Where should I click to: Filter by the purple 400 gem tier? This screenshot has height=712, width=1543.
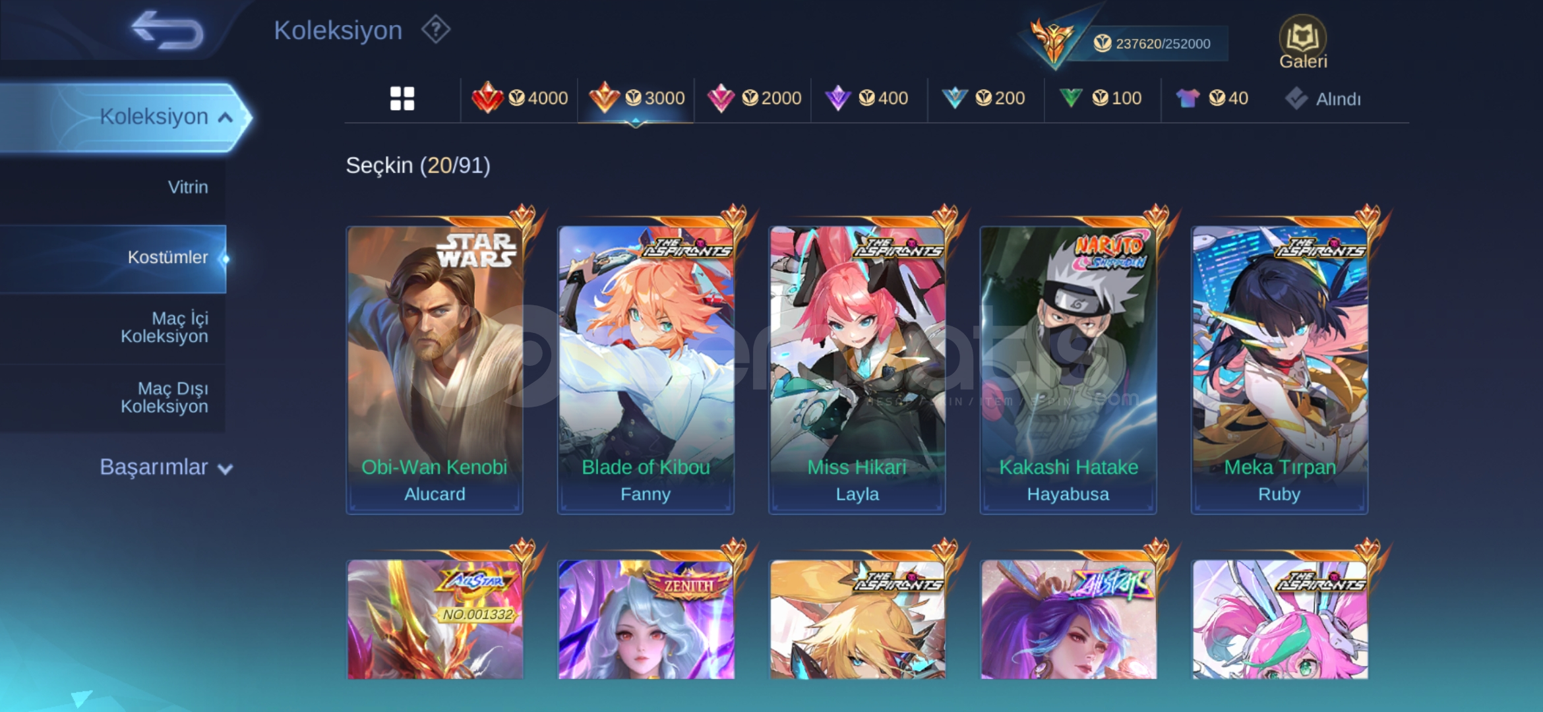click(866, 98)
